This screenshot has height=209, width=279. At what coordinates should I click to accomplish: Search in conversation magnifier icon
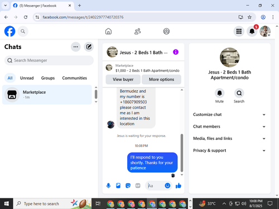[239, 93]
